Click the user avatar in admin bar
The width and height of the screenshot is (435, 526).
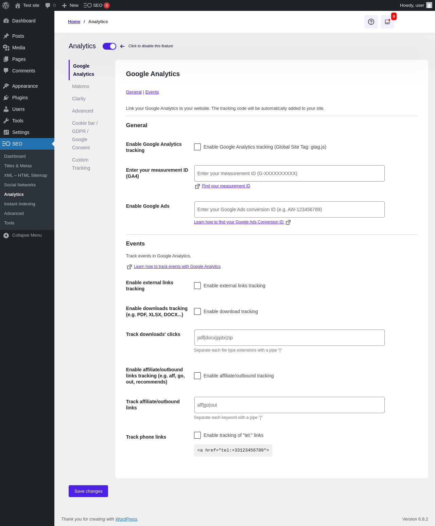click(x=429, y=5)
